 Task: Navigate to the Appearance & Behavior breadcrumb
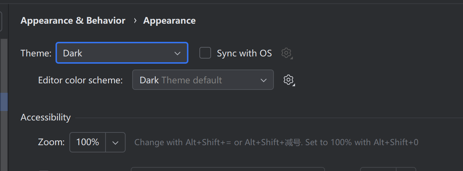[x=73, y=21]
